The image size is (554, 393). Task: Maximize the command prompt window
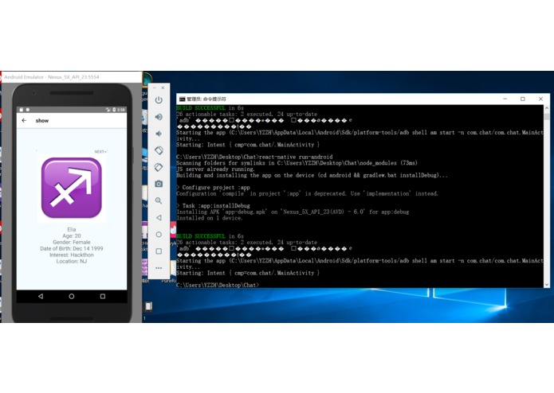[523, 99]
